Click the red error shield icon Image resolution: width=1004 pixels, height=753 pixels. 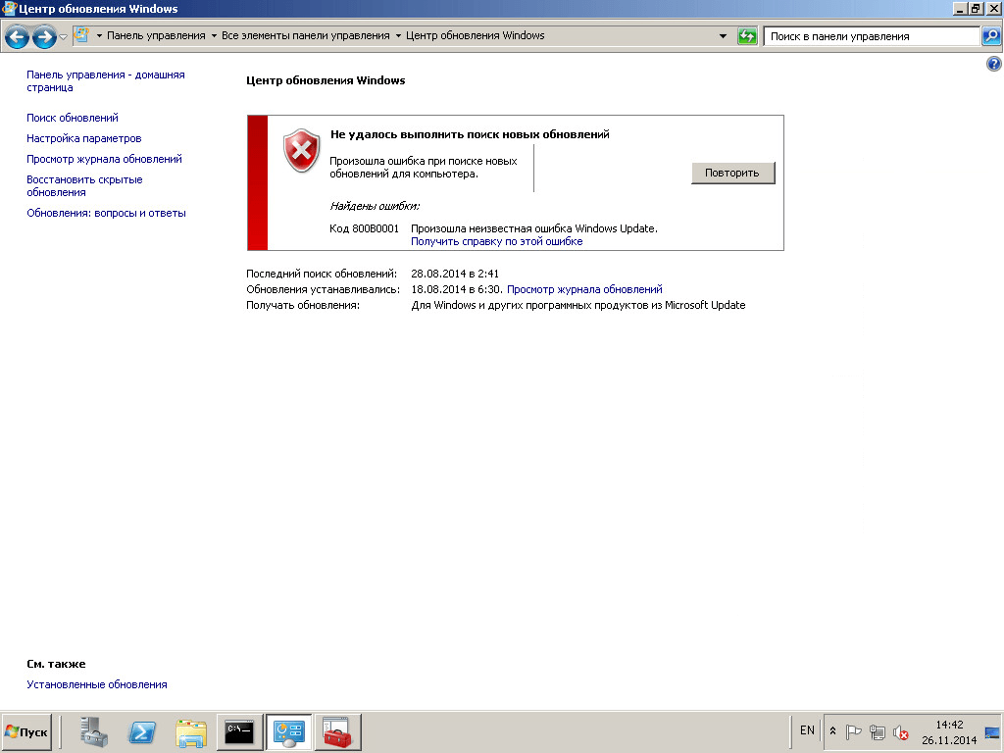[x=302, y=150]
